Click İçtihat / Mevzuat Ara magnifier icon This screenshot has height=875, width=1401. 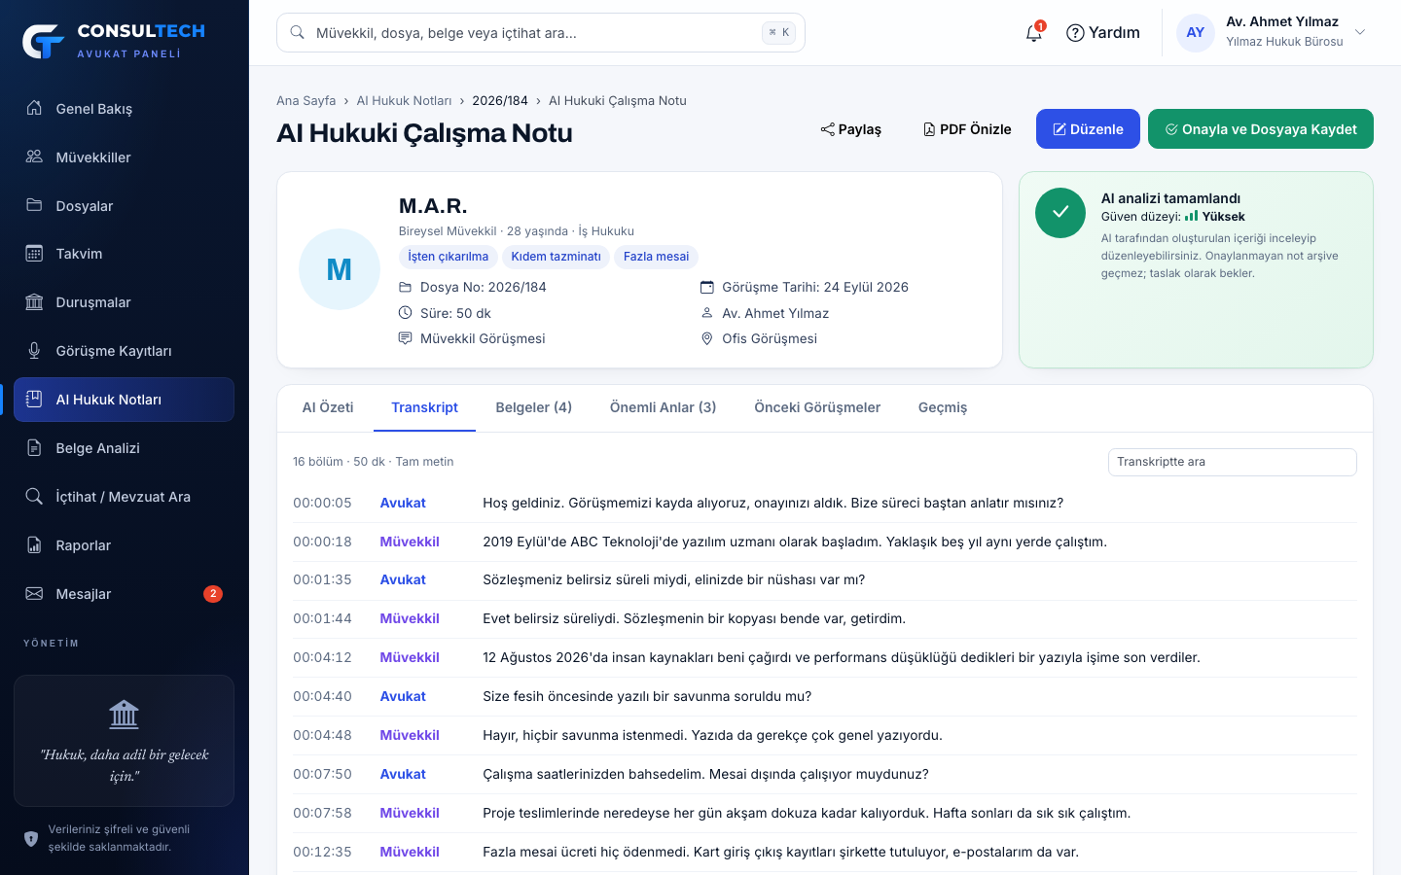point(34,497)
